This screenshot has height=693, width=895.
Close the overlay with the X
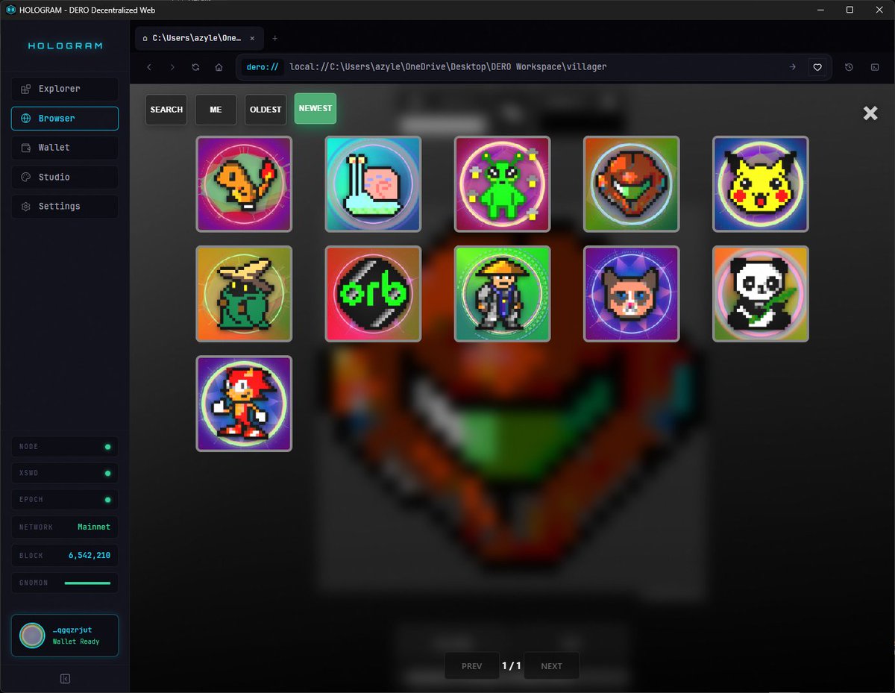(870, 113)
